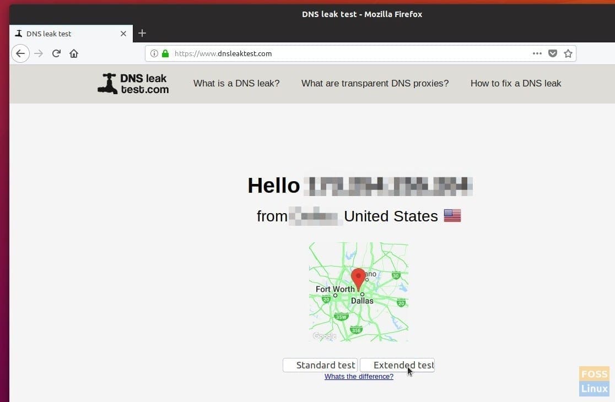Screen dimensions: 615x402
Task: Show site information via the info icon
Action: click(154, 53)
